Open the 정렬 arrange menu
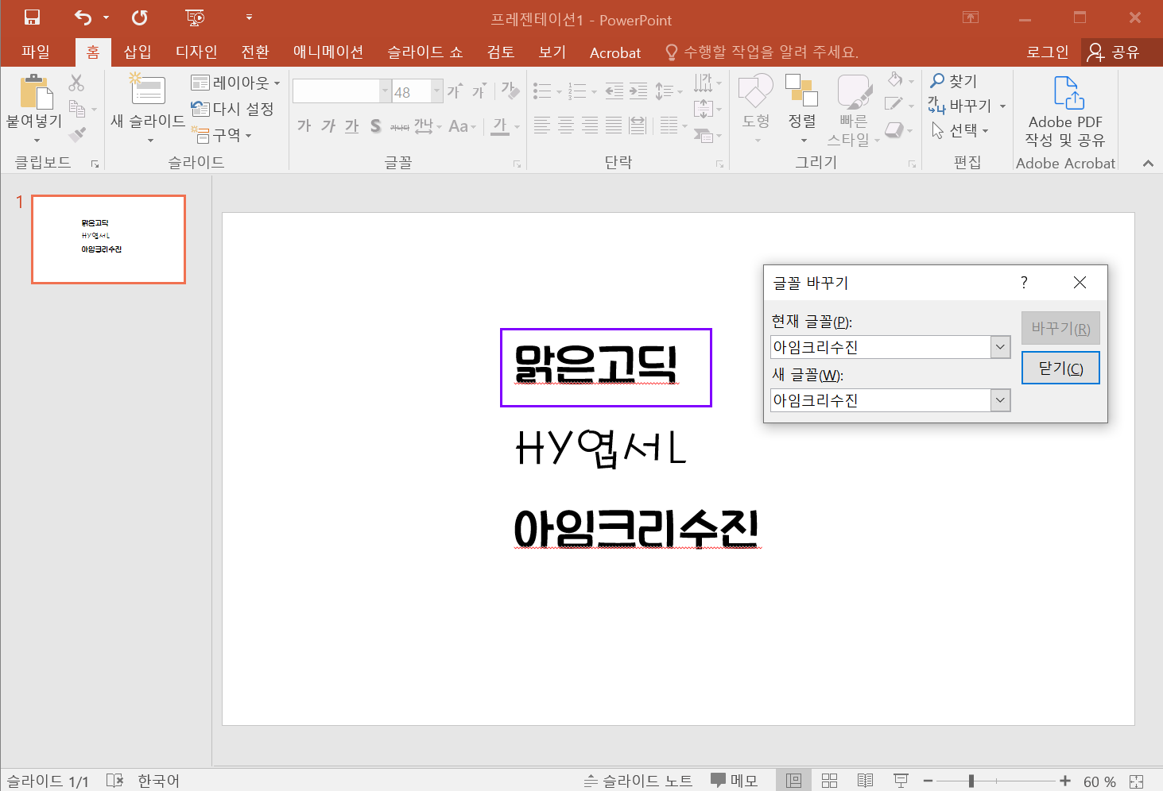 click(802, 110)
